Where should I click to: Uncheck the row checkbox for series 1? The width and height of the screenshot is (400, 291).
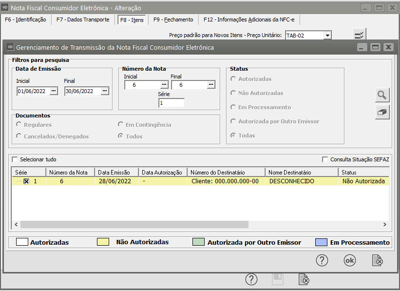click(x=26, y=181)
